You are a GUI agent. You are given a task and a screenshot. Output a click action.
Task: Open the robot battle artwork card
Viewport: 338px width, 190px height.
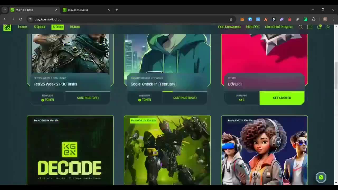click(x=167, y=150)
